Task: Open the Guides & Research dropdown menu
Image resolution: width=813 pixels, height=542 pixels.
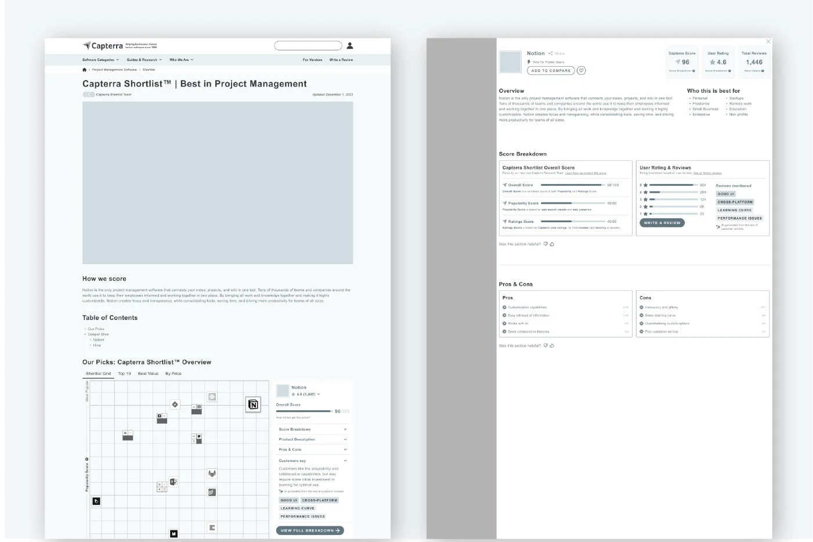Action: (144, 60)
